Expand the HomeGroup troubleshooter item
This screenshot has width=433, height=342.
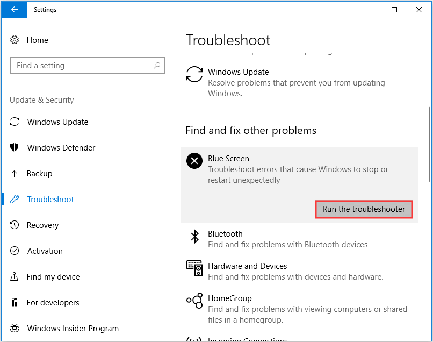(x=230, y=303)
